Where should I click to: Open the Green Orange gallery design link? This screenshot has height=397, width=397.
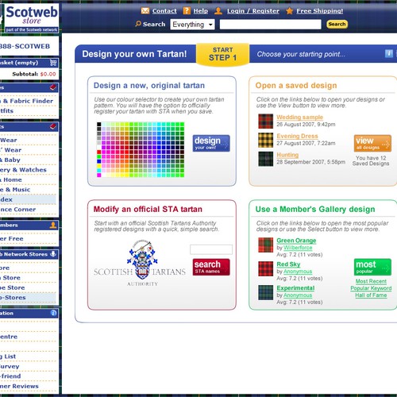(296, 241)
